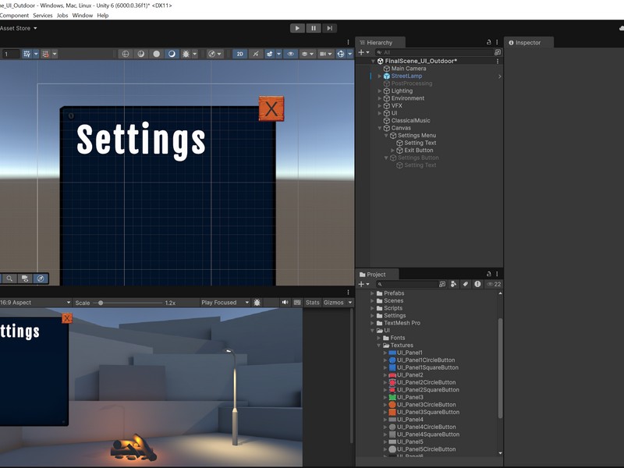This screenshot has height=468, width=624.
Task: Click the shaded draw mode sphere icon
Action: [156, 54]
